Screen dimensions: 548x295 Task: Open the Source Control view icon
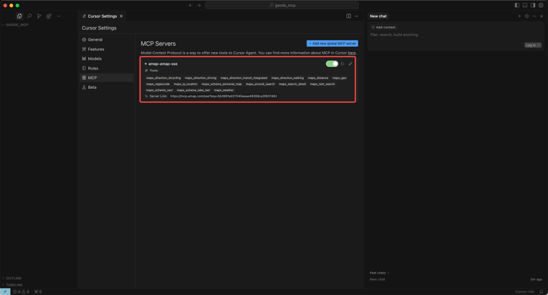coord(39,16)
